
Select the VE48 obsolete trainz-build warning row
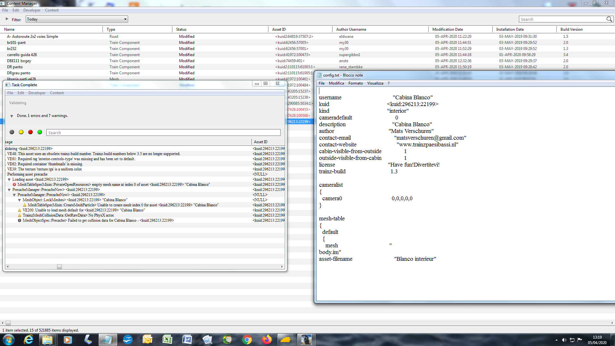[x=144, y=154]
